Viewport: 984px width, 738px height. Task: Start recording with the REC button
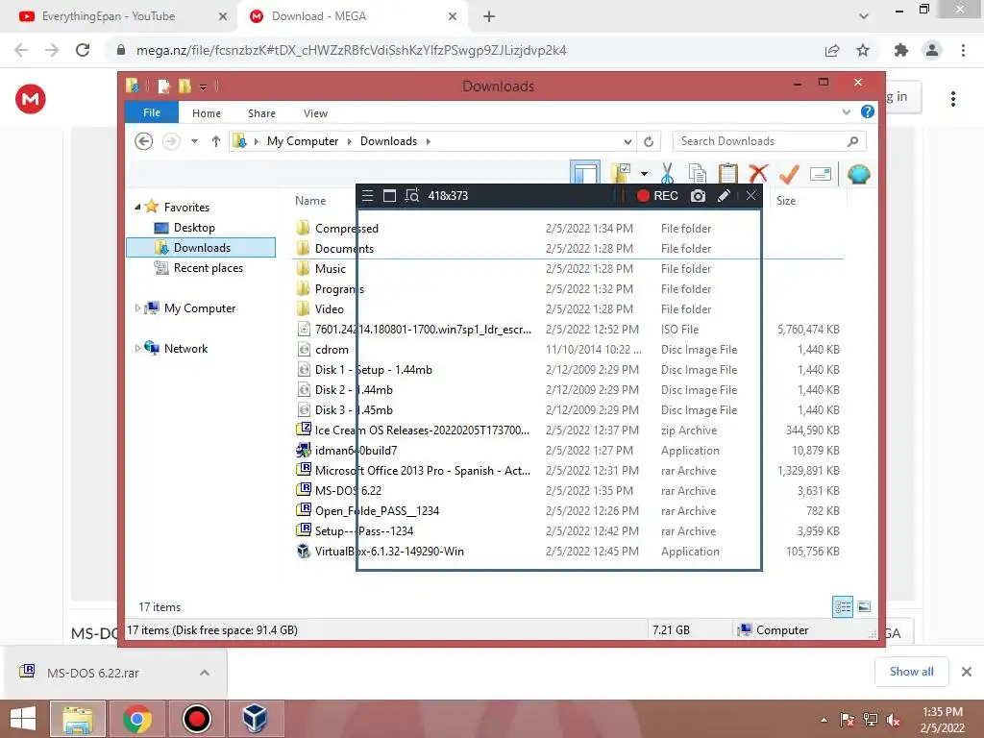[657, 196]
